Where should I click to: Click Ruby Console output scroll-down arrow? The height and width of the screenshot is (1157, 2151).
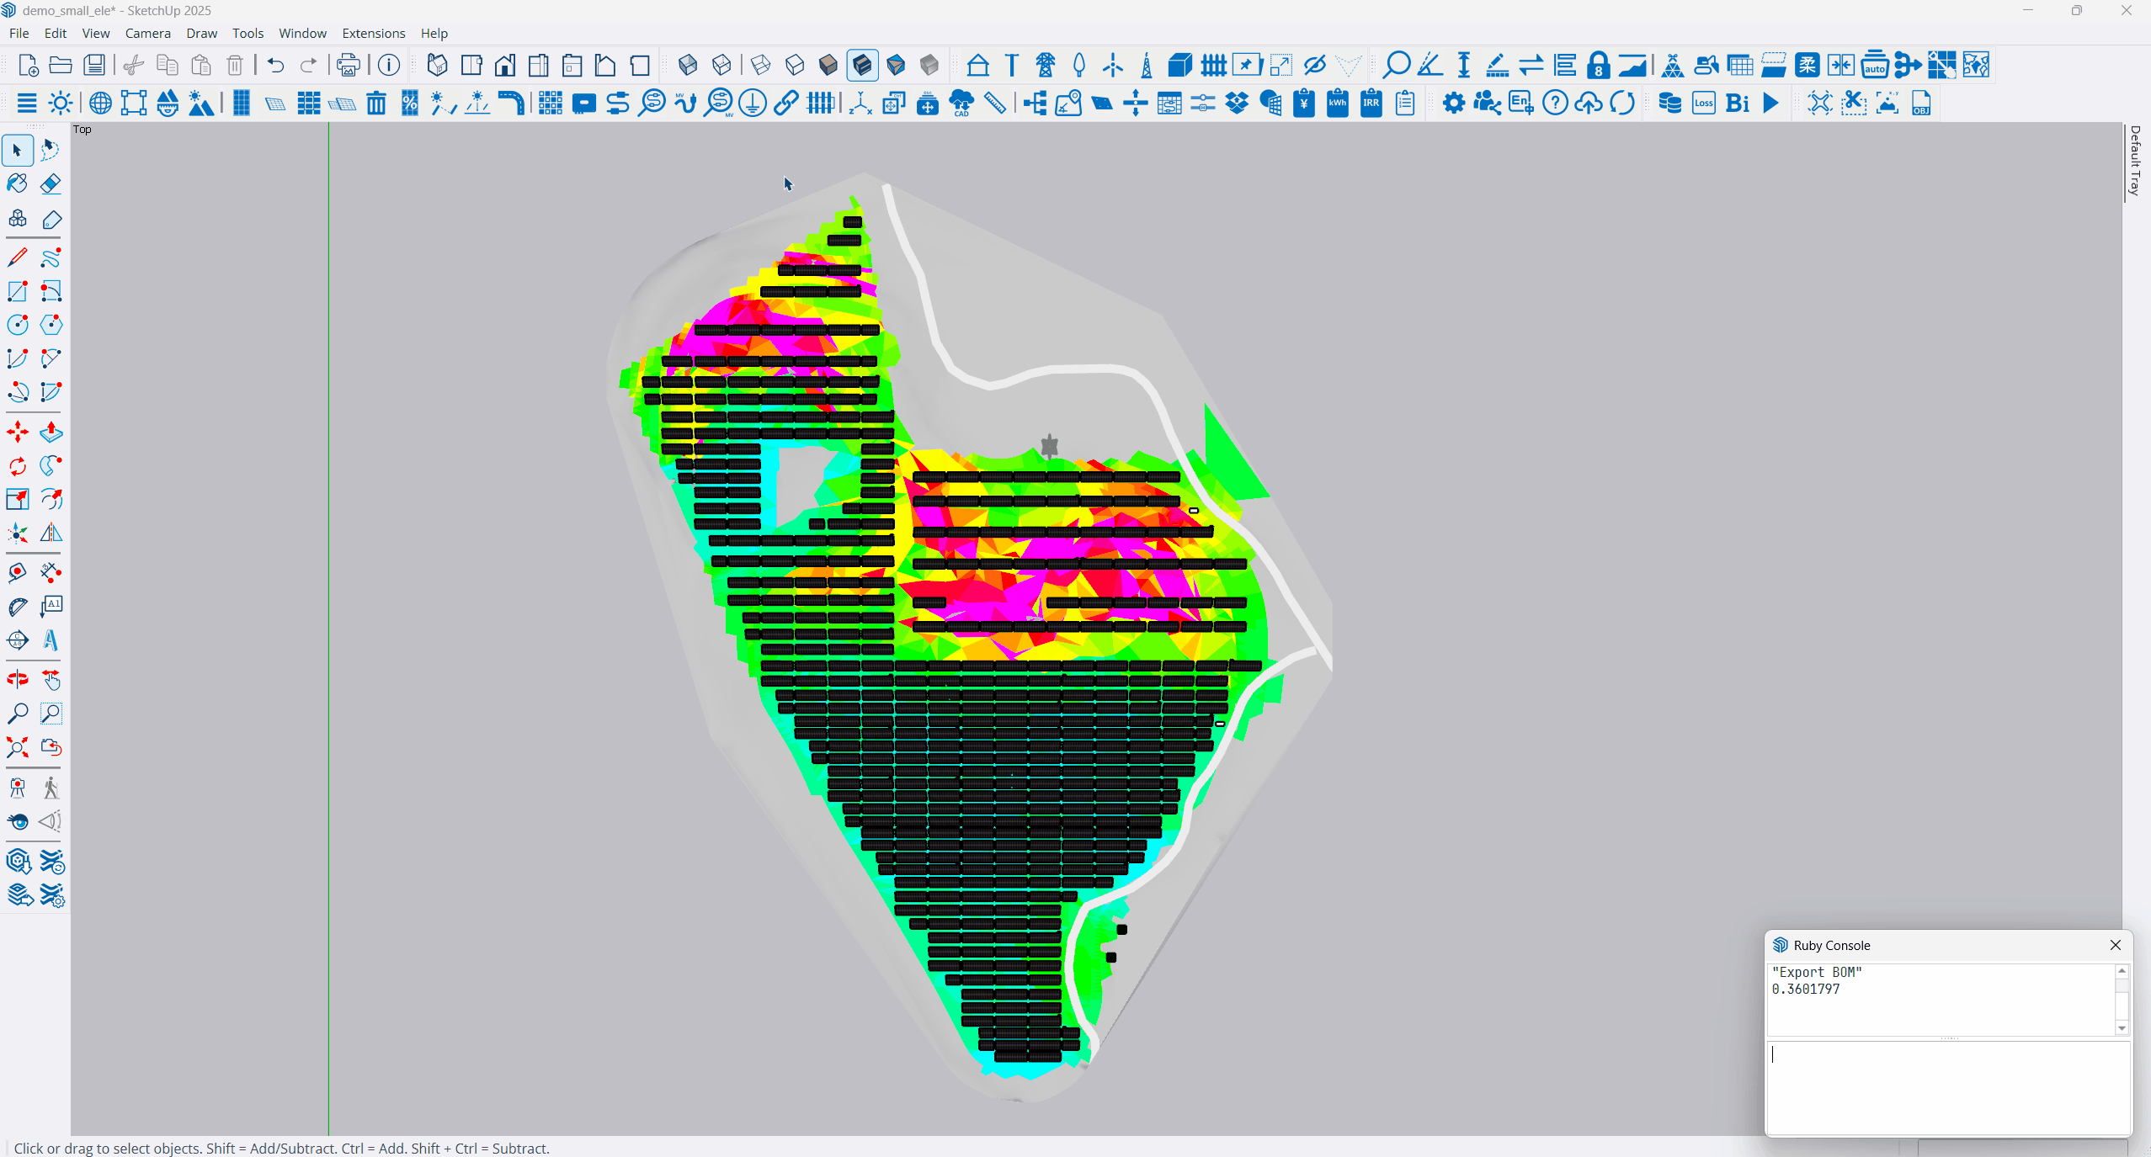click(2122, 1028)
